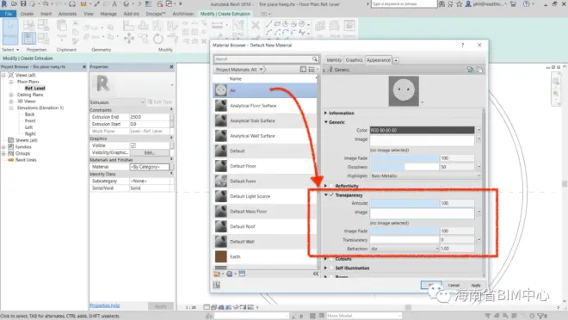
Task: Click the Rotate tool in Modify panel
Action: tap(158, 38)
